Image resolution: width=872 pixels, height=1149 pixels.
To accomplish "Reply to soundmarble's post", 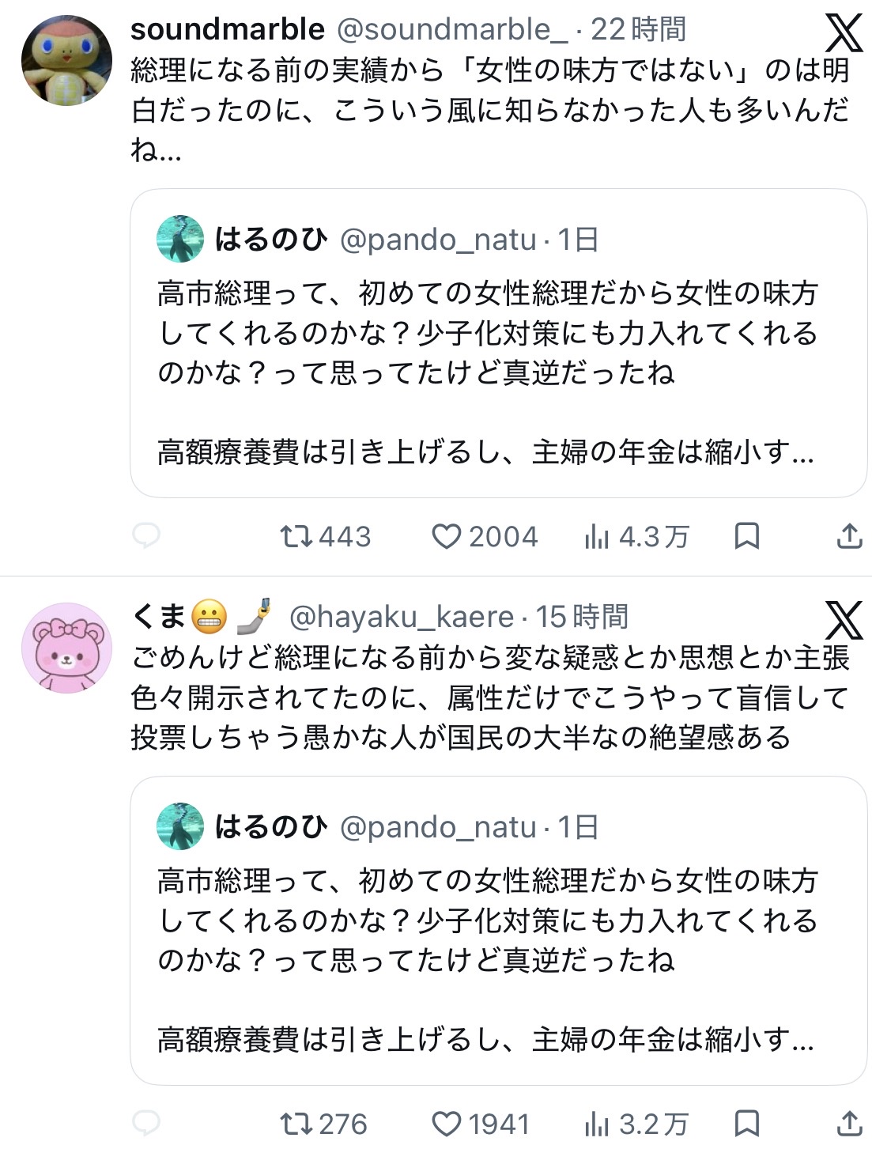I will pyautogui.click(x=145, y=536).
